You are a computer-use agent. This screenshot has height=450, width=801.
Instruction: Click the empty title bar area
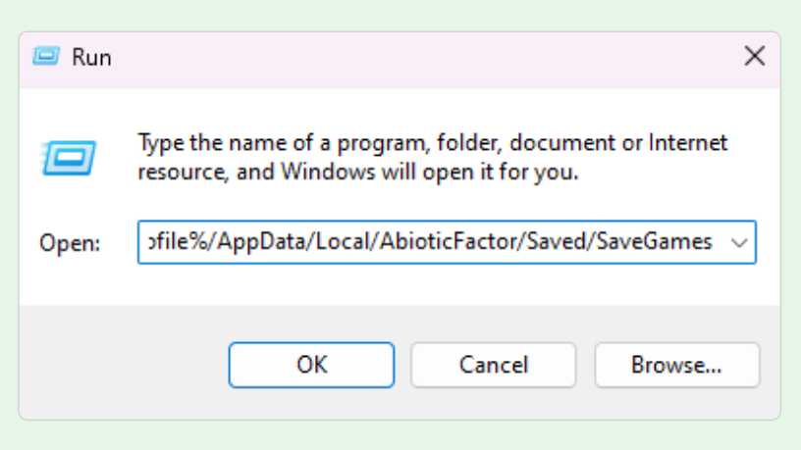click(412, 57)
